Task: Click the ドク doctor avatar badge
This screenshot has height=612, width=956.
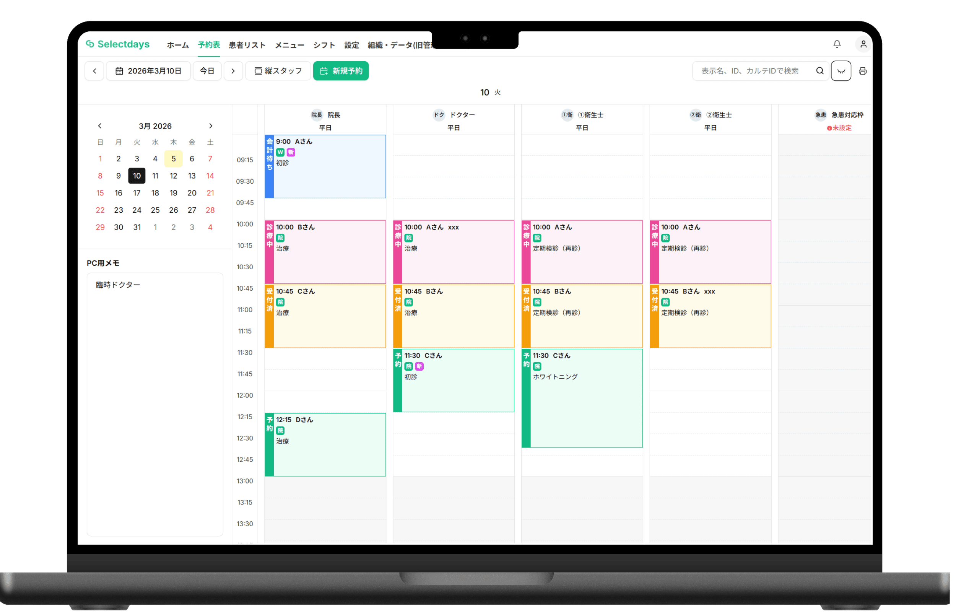Action: (x=440, y=115)
